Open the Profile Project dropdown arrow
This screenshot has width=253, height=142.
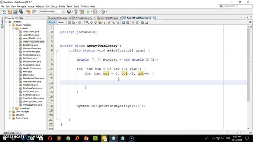pos(106,11)
